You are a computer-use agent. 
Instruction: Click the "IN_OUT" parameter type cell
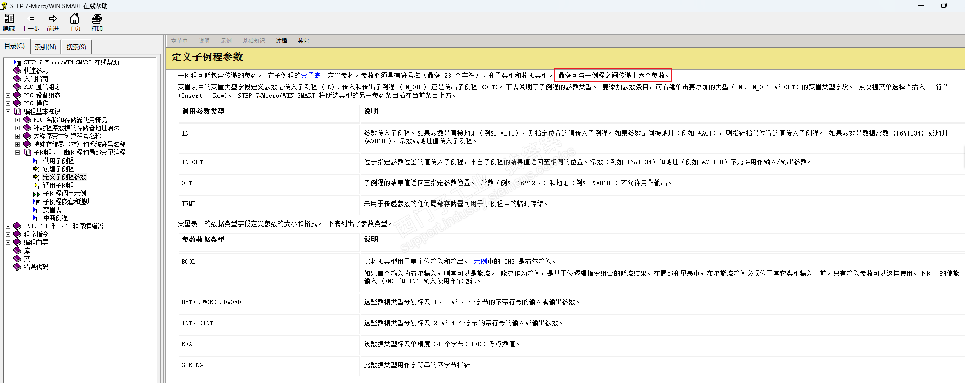[269, 162]
